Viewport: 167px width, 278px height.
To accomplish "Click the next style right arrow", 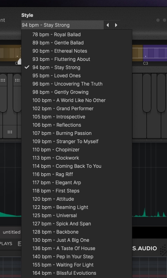I will click(116, 25).
